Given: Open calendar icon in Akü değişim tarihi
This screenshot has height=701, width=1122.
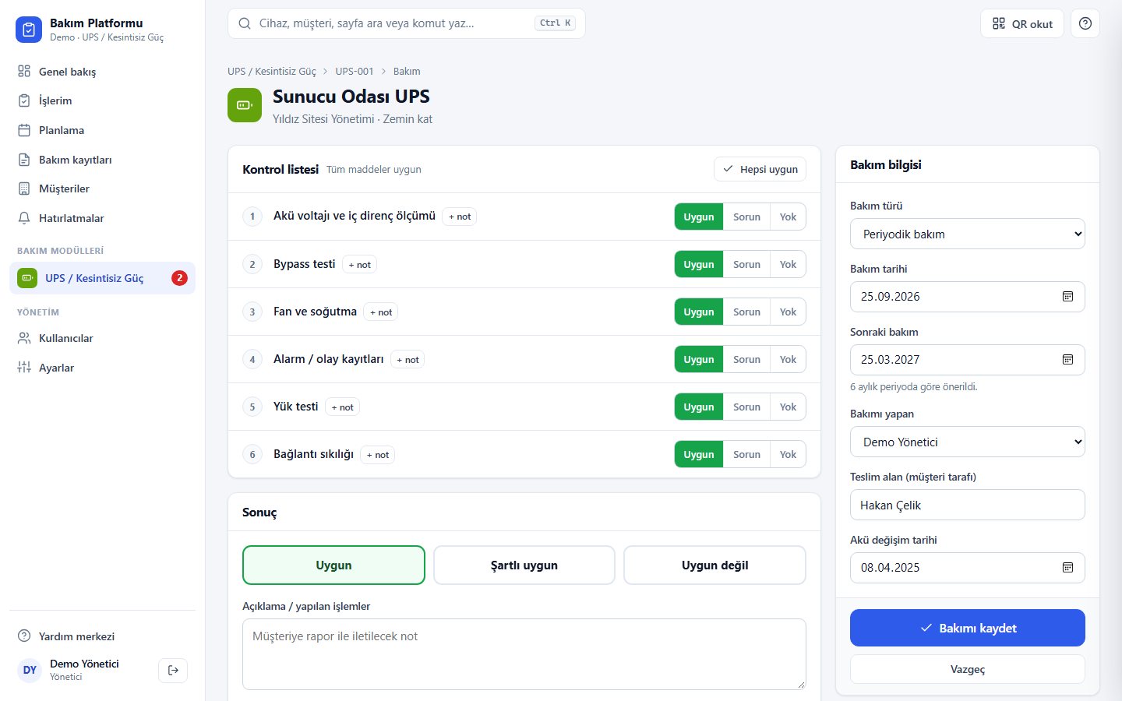Looking at the screenshot, I should (x=1068, y=568).
